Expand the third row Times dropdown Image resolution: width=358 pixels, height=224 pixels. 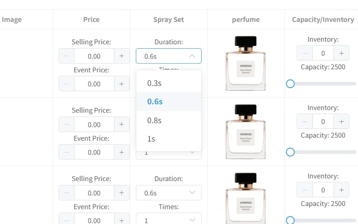(168, 220)
